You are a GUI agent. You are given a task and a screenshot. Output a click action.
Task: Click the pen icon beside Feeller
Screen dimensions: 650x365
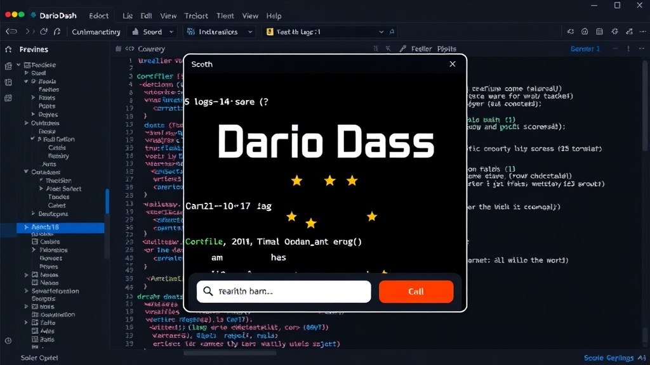pyautogui.click(x=402, y=48)
